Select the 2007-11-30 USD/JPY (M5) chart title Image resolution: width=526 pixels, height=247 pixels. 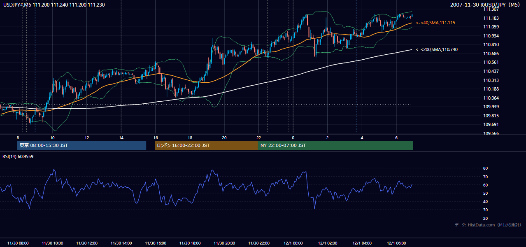tap(486, 5)
